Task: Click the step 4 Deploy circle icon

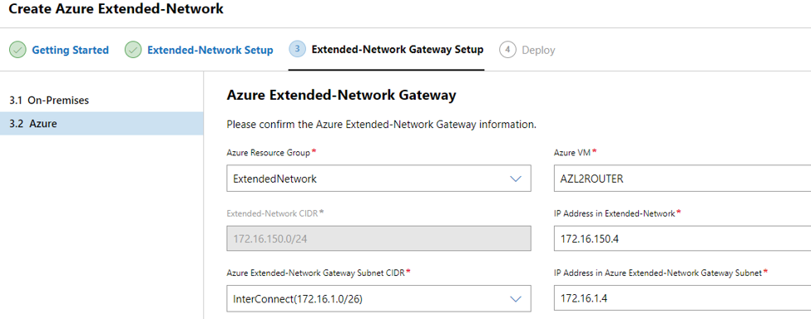Action: click(x=507, y=50)
